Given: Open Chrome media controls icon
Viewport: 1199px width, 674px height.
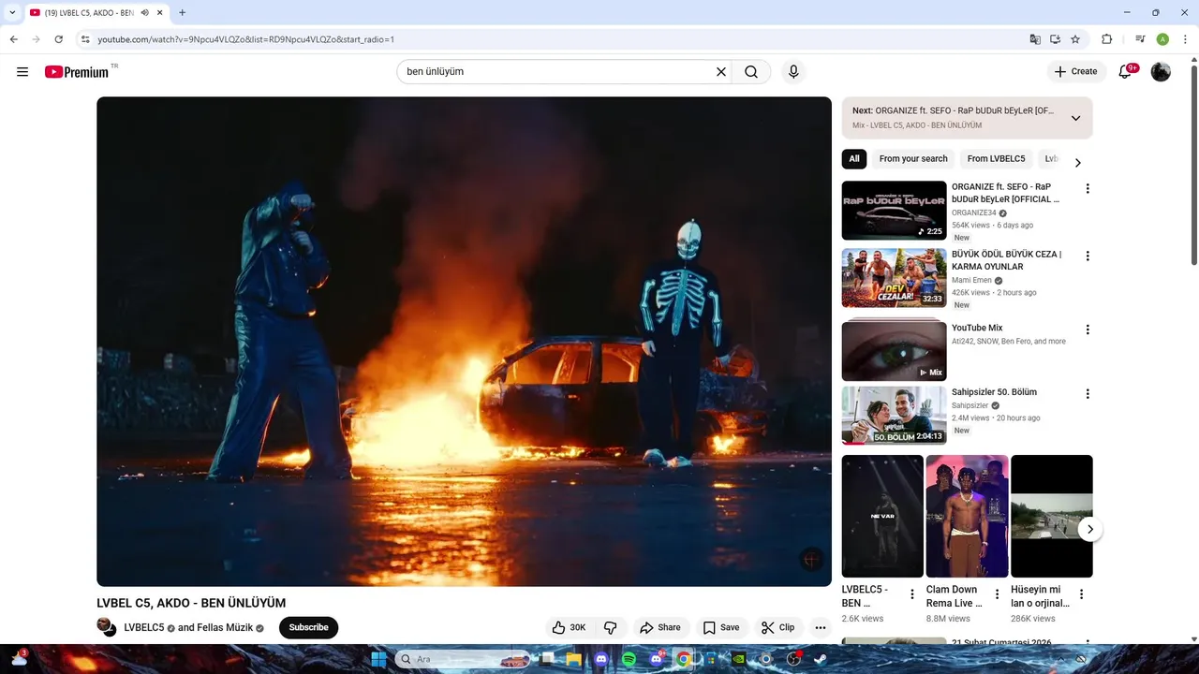Looking at the screenshot, I should click(1140, 39).
